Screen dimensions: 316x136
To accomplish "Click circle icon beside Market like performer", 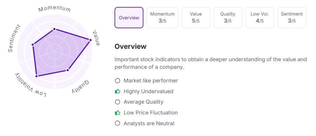I will click(x=117, y=81).
